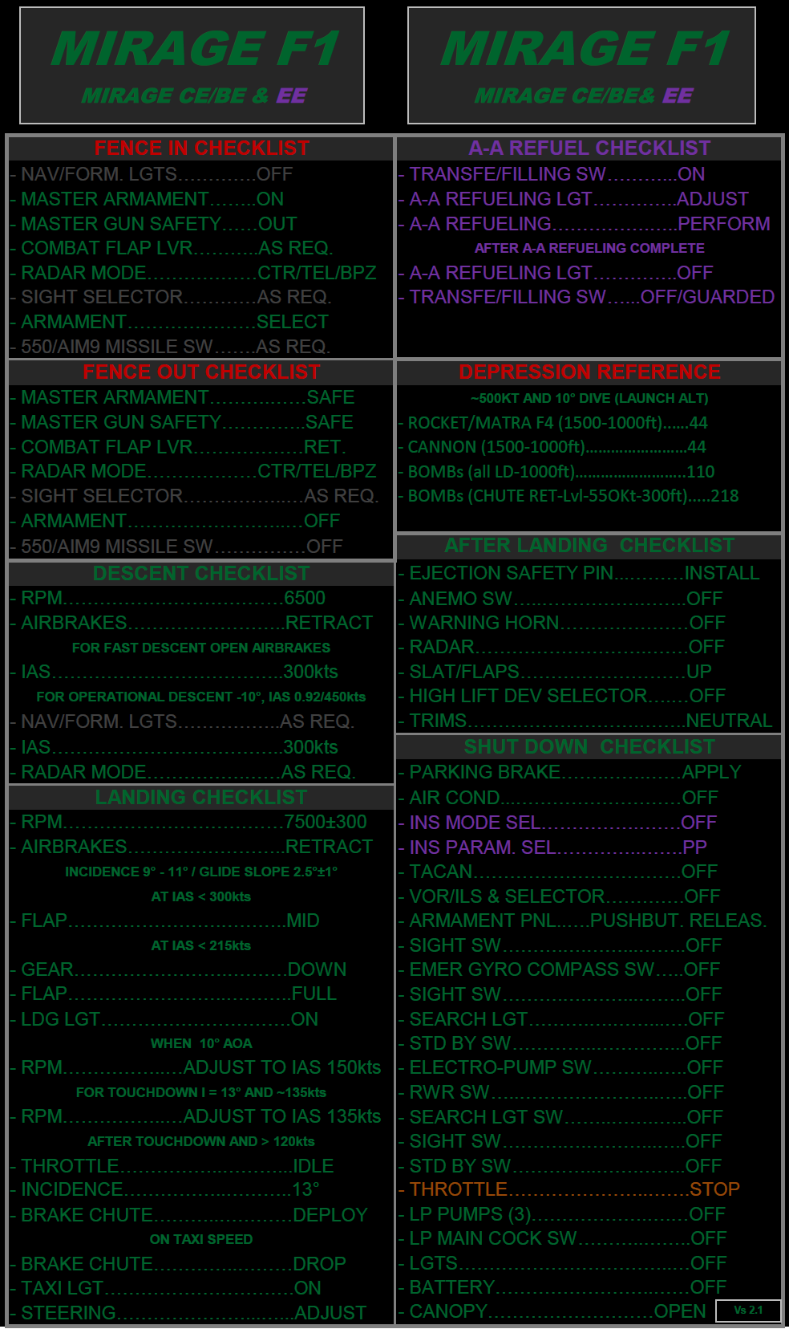
Task: Select the DEPRESSION REFERENCE section title
Action: pos(589,372)
